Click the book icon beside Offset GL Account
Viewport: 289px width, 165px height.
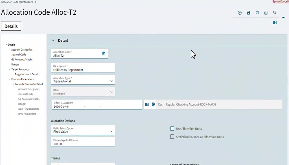(x=146, y=104)
